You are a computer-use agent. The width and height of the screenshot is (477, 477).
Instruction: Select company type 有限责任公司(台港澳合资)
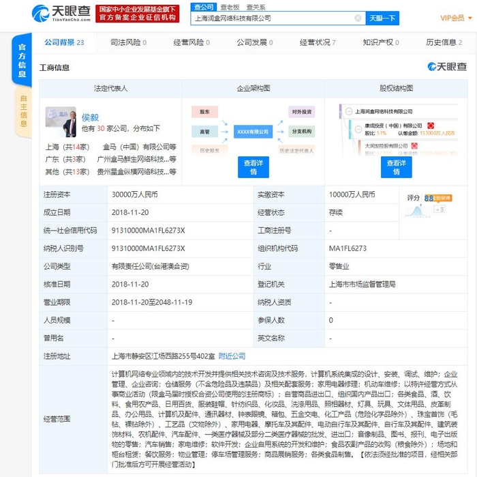tap(151, 267)
